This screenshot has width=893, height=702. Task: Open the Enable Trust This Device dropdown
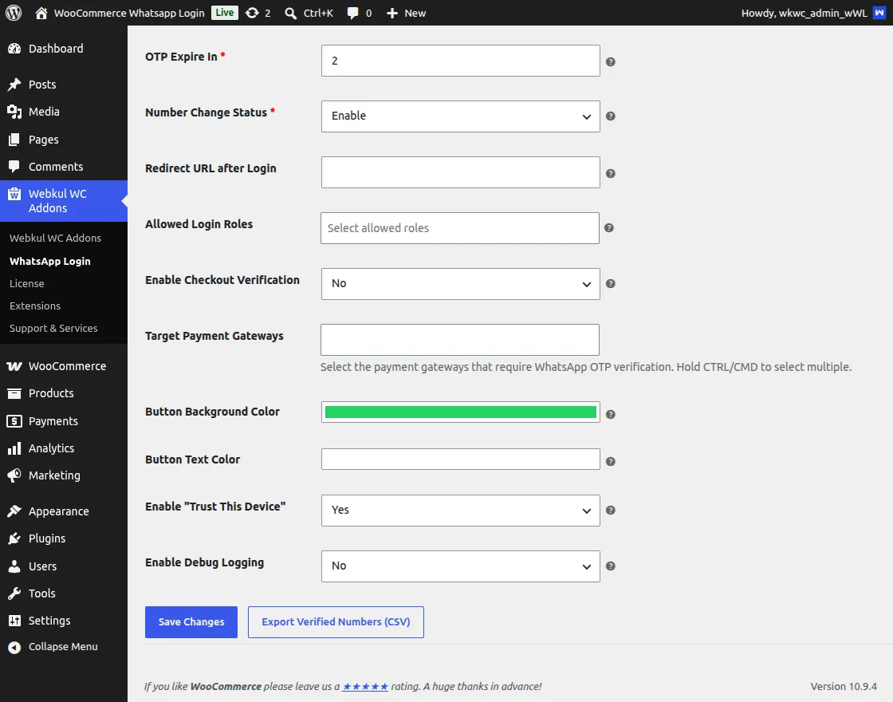click(460, 511)
